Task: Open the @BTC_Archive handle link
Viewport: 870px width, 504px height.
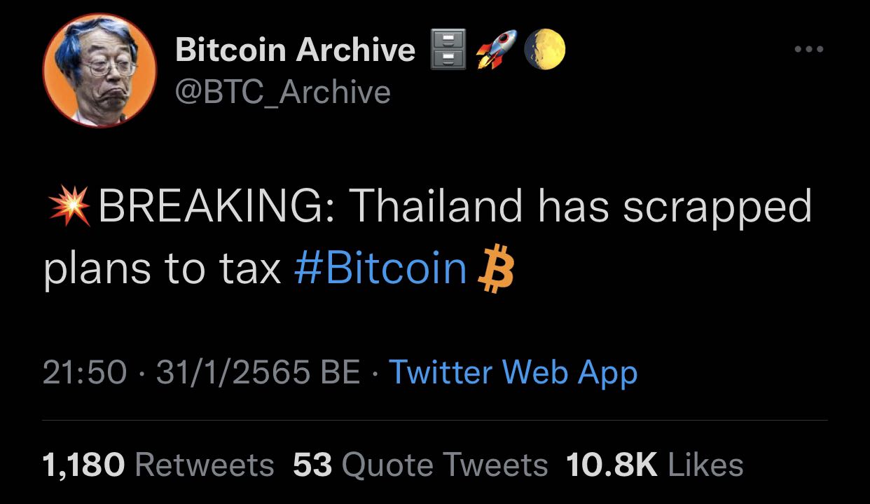Action: click(x=282, y=92)
